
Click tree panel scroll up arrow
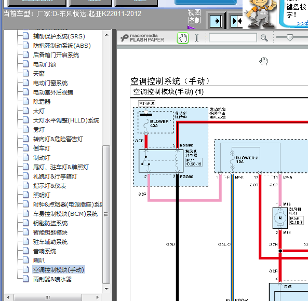click(106, 35)
